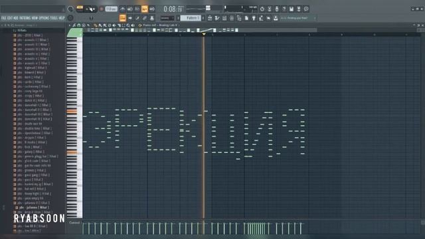This screenshot has height=239, width=425.
Task: Open the ADD menu
Action: [16, 18]
